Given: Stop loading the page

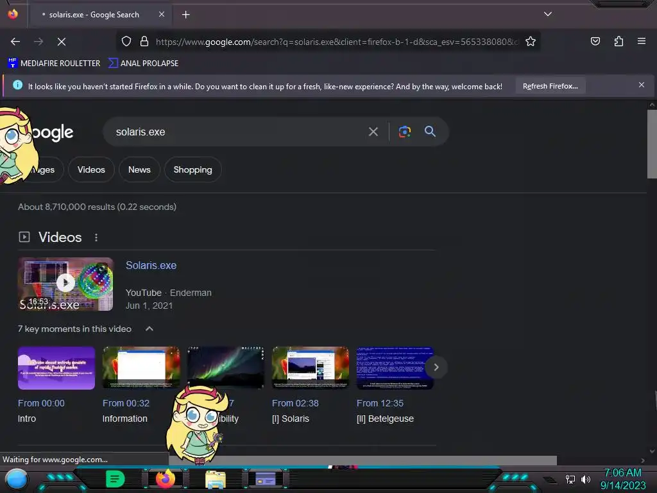Looking at the screenshot, I should click(62, 42).
